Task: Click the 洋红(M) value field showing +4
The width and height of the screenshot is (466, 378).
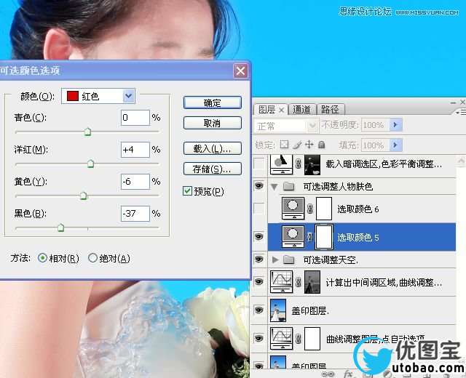Action: pos(135,150)
